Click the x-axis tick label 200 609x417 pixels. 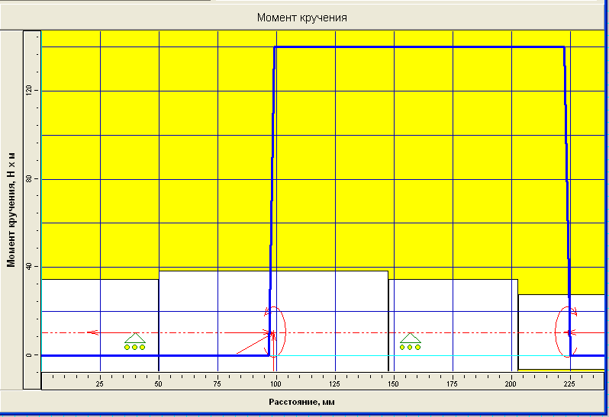click(x=511, y=384)
